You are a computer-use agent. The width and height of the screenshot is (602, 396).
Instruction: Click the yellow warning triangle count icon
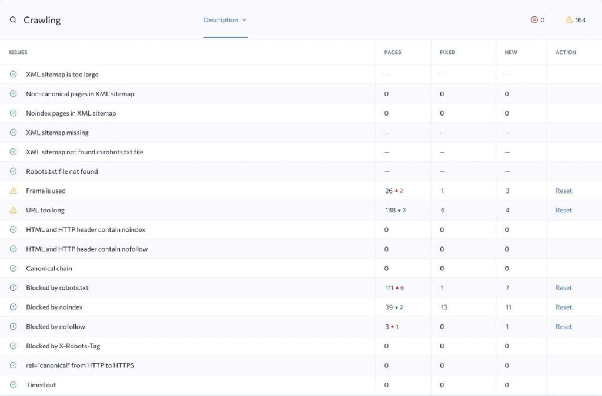569,20
